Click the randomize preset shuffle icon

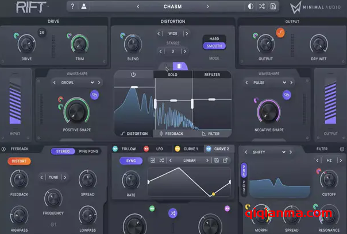pyautogui.click(x=261, y=6)
